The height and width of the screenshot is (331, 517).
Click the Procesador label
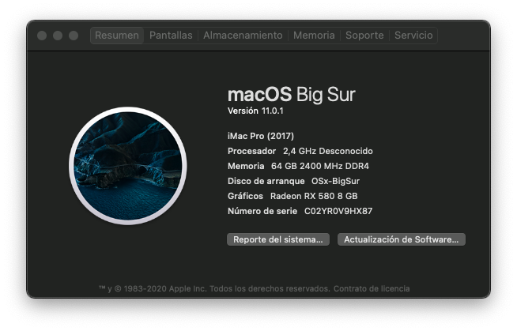coord(251,151)
